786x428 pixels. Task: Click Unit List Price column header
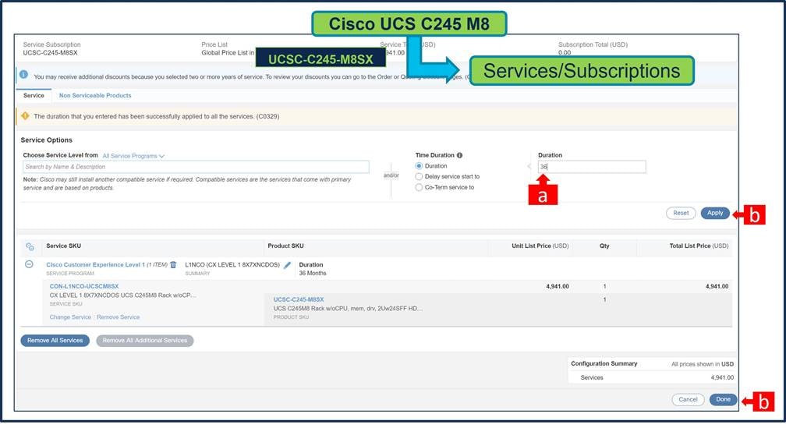(540, 246)
